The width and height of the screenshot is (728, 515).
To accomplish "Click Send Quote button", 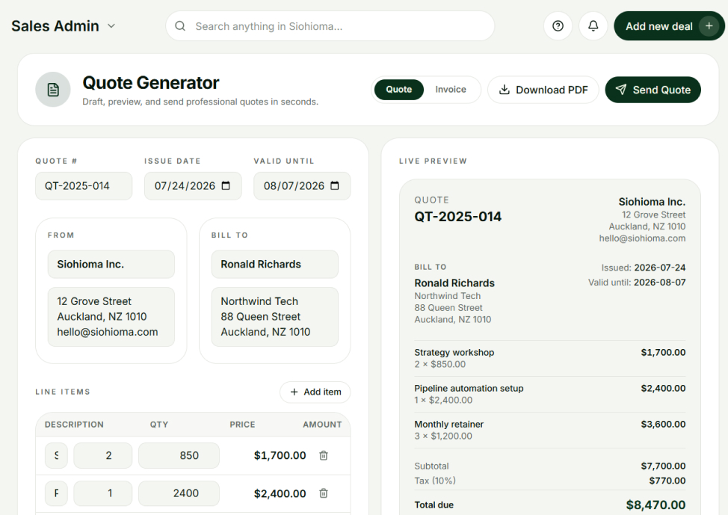I will click(x=653, y=90).
